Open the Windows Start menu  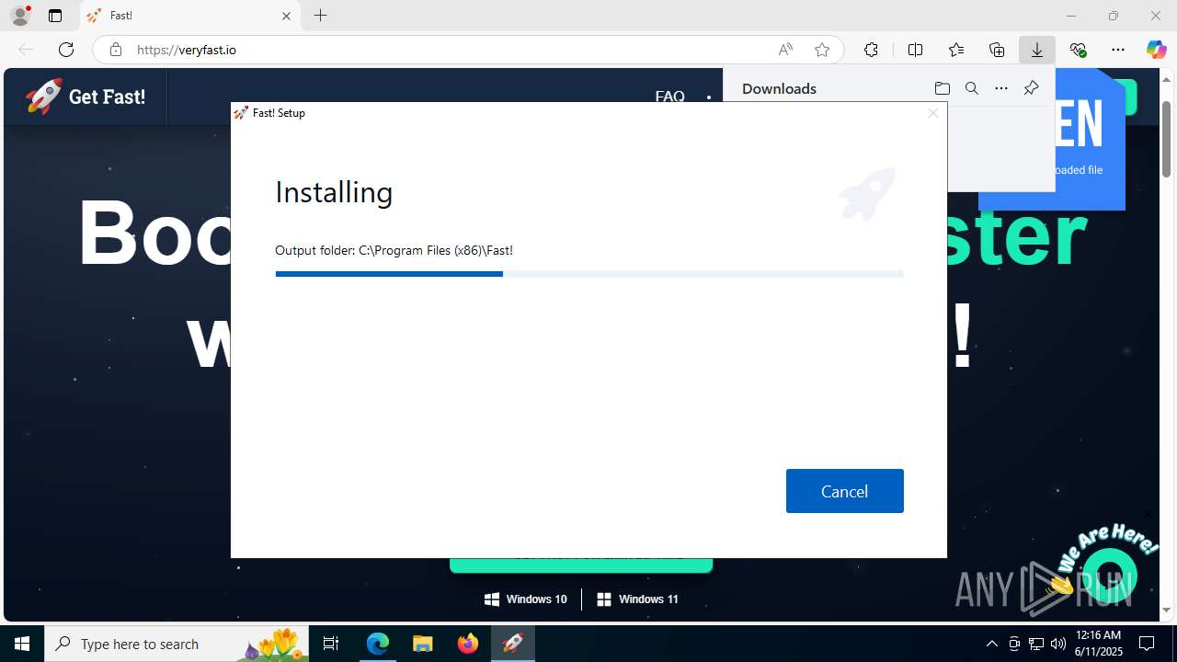point(22,644)
